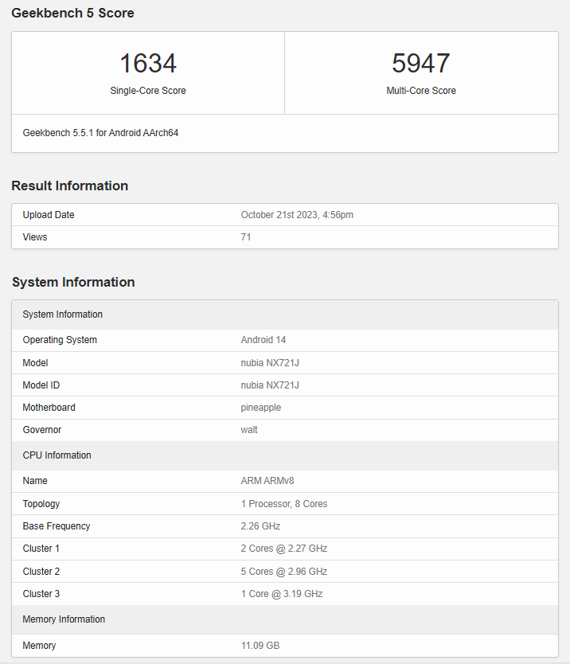Click the CPU name ARM ARMv8
This screenshot has width=570, height=664.
click(267, 481)
